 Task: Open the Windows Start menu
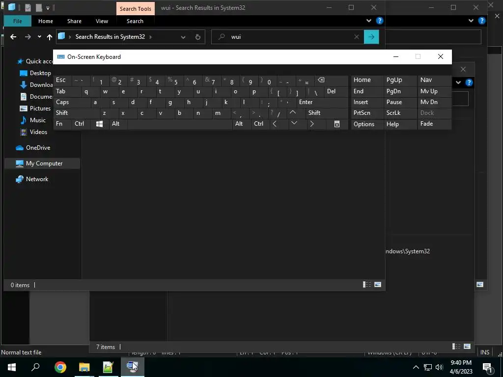[x=12, y=367]
